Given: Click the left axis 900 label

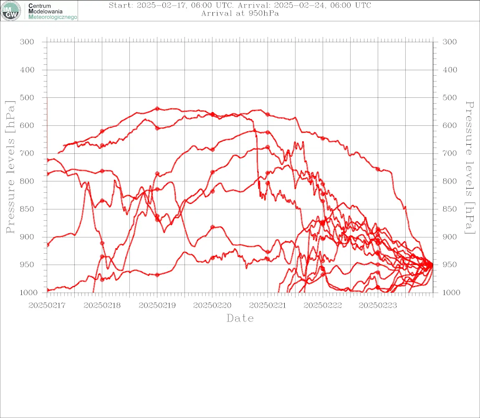Looking at the screenshot, I should pos(27,237).
